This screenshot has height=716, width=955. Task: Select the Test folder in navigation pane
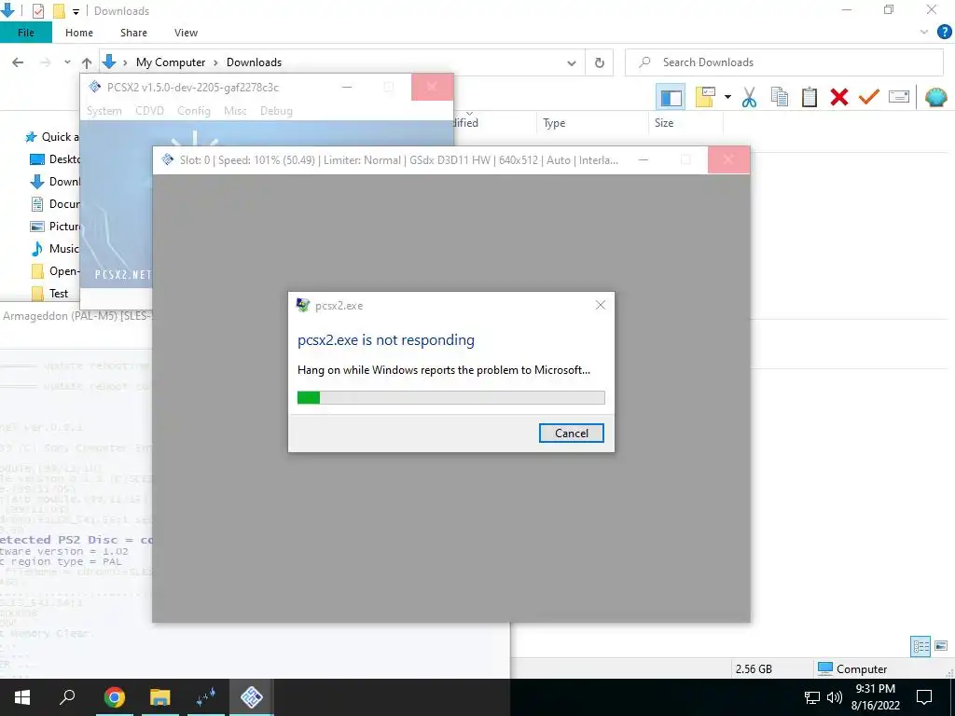50,294
